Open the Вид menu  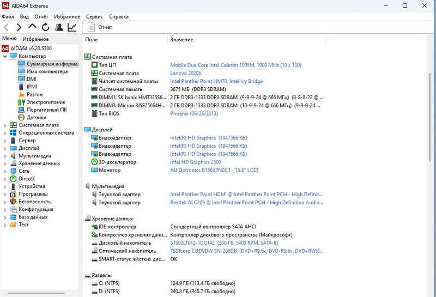pos(24,17)
